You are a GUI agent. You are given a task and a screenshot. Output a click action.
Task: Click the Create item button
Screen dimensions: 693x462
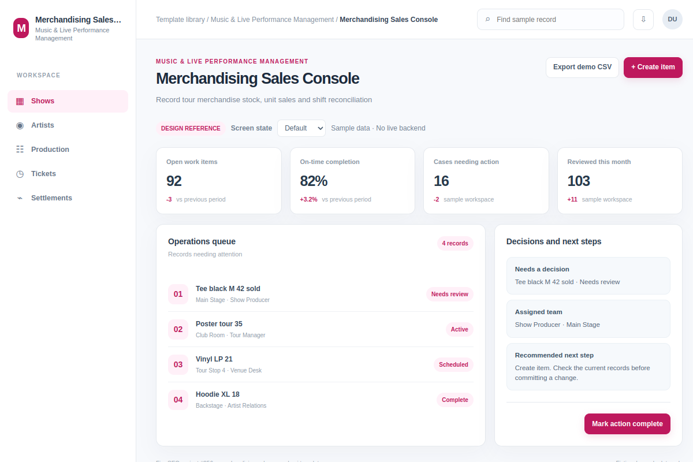(x=653, y=67)
